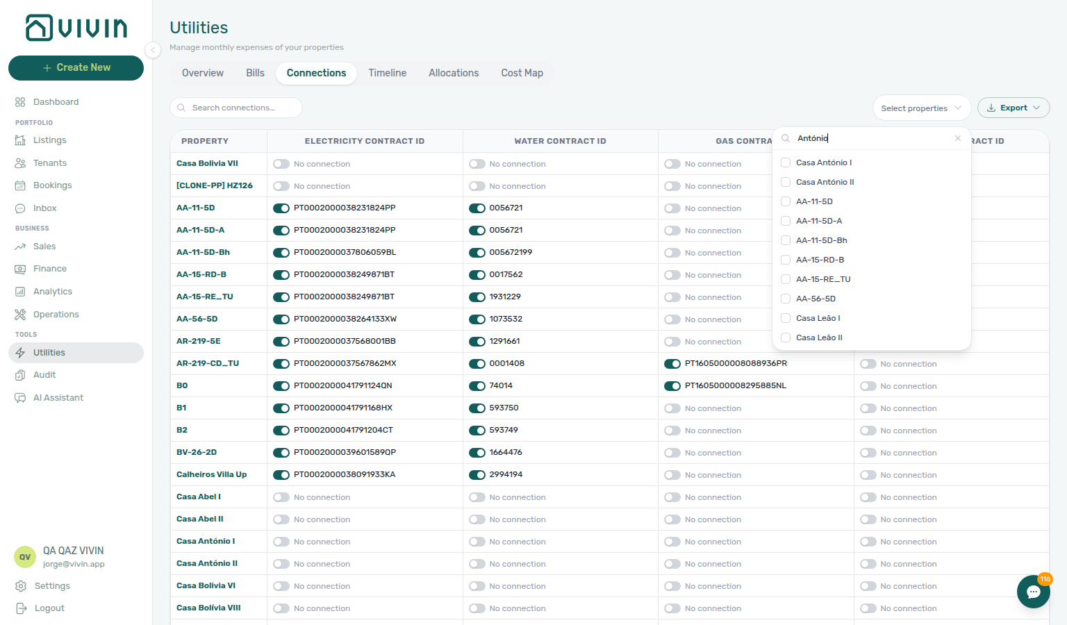Toggle internet connection for B2 row
This screenshot has width=1067, height=625.
(x=868, y=431)
